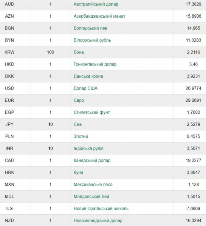Click the Єна currency link
This screenshot has height=226, width=206.
point(78,124)
